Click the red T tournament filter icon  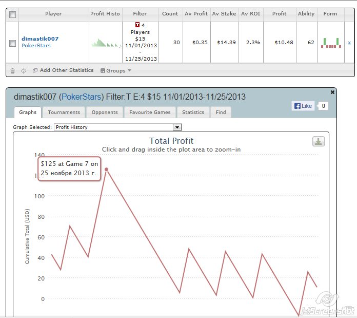coord(137,25)
